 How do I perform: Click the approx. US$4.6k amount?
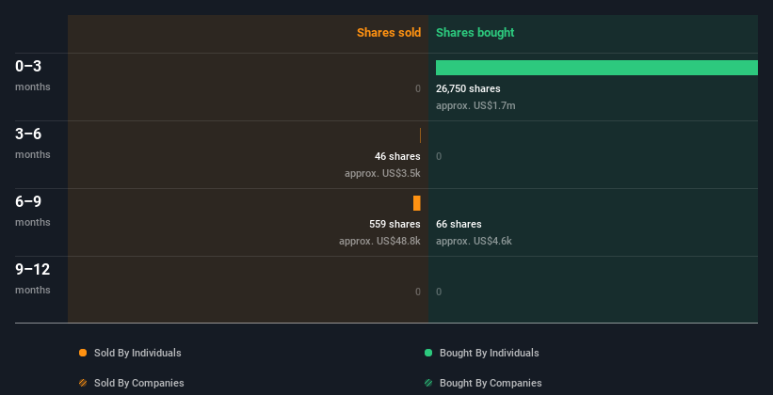click(474, 241)
